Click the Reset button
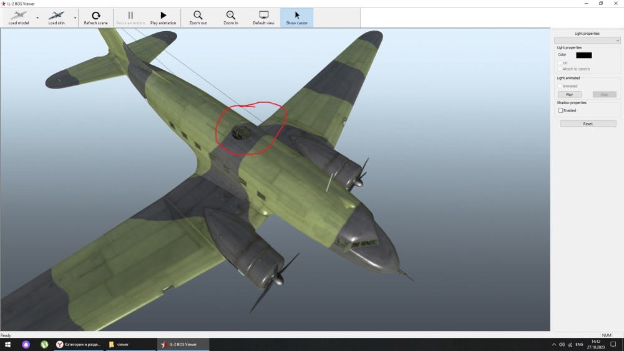This screenshot has width=624, height=351. (588, 124)
